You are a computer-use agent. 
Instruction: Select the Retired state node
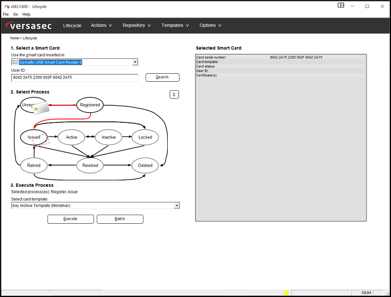click(x=34, y=166)
